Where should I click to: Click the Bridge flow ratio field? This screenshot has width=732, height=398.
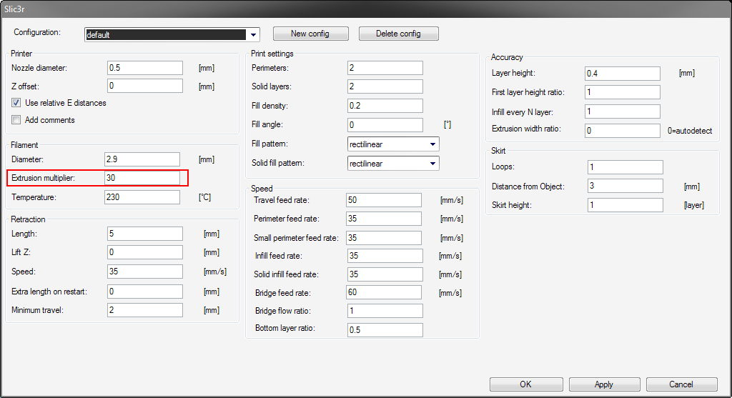(x=385, y=311)
